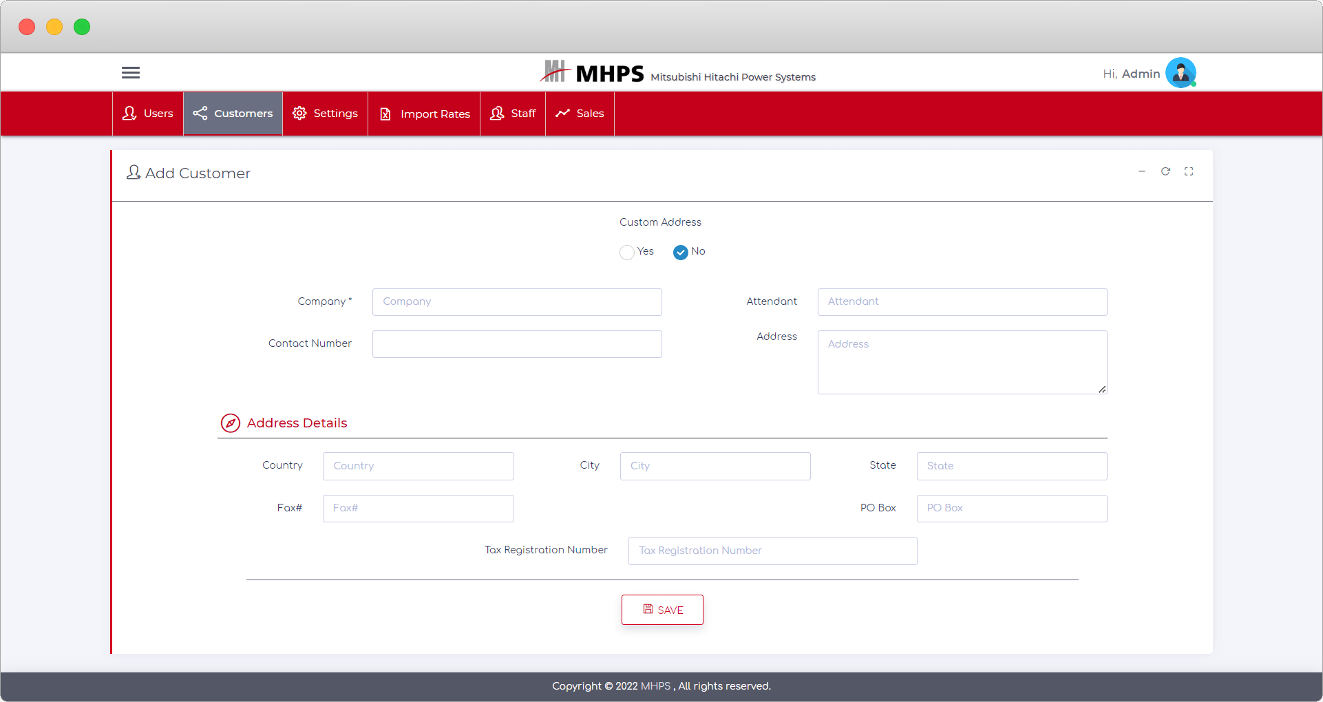The image size is (1323, 702).
Task: Open the hamburger menu icon
Action: (131, 72)
